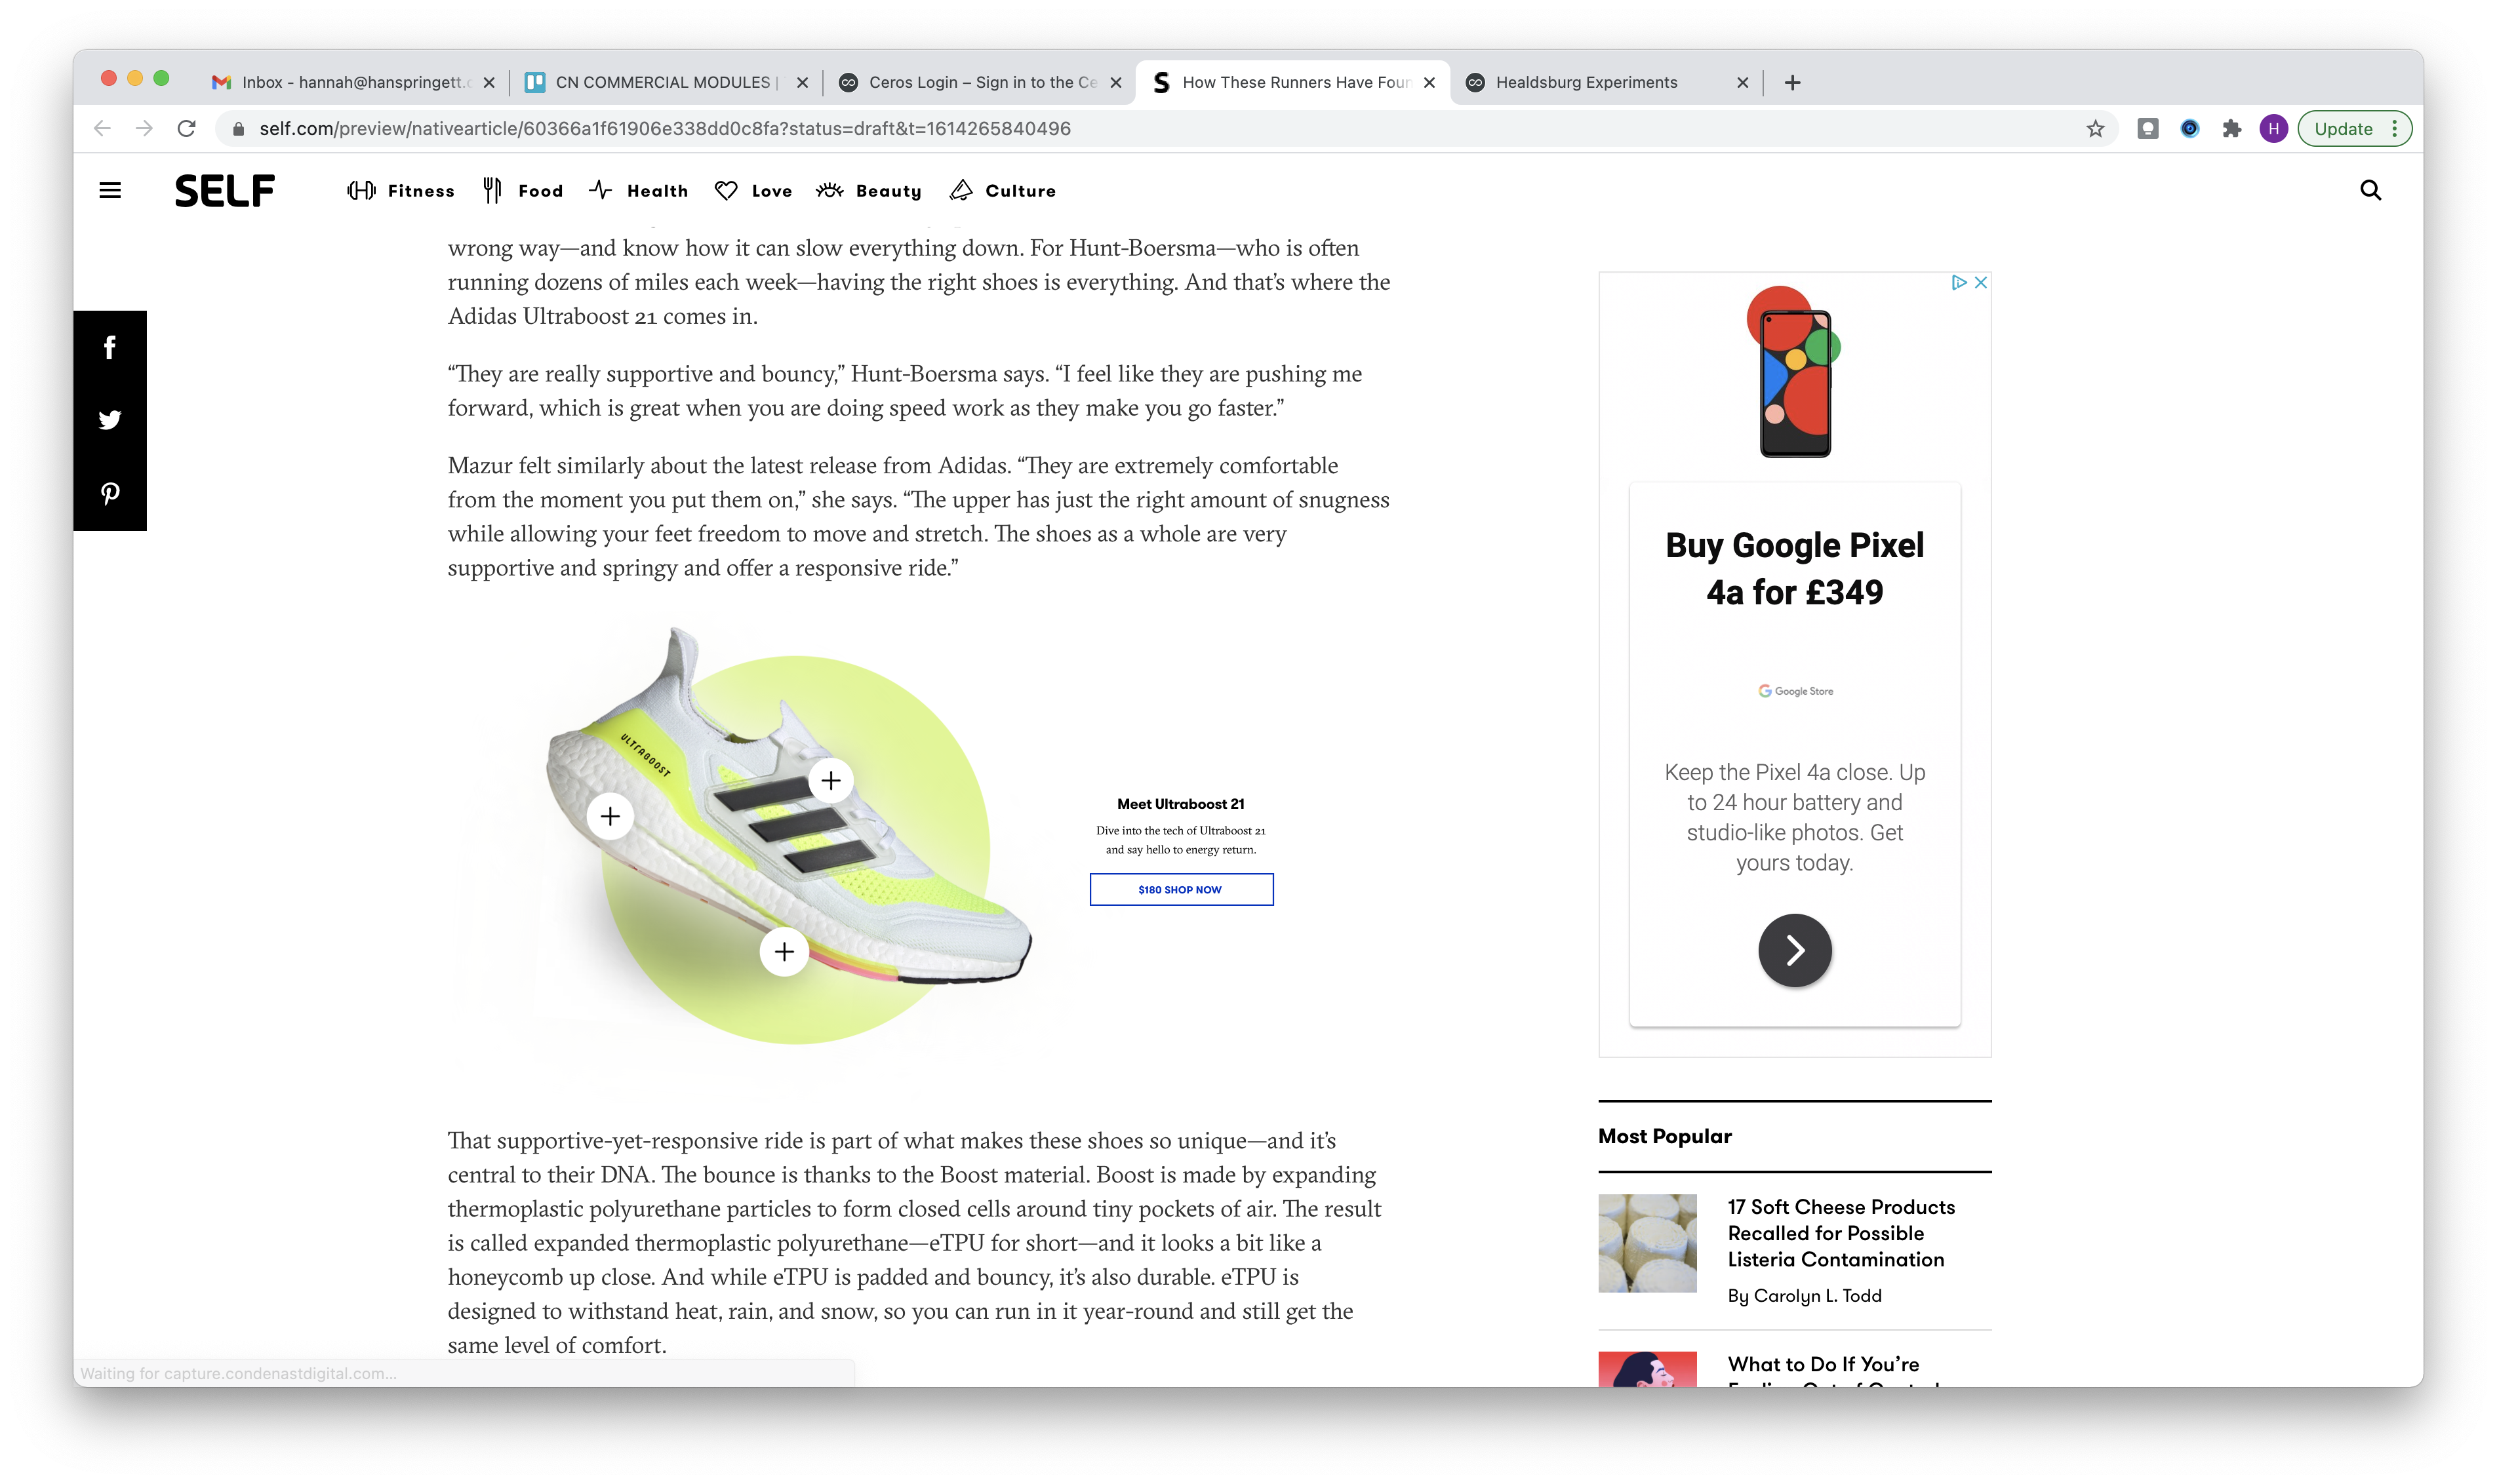Screen dimensions: 2497x1484
Task: Share article on Facebook
Action: click(x=110, y=347)
